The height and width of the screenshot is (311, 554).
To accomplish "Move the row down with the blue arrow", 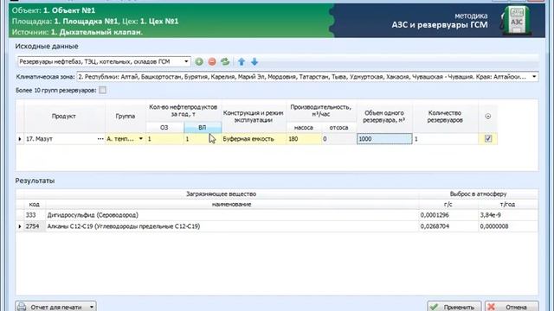I will tap(254, 61).
